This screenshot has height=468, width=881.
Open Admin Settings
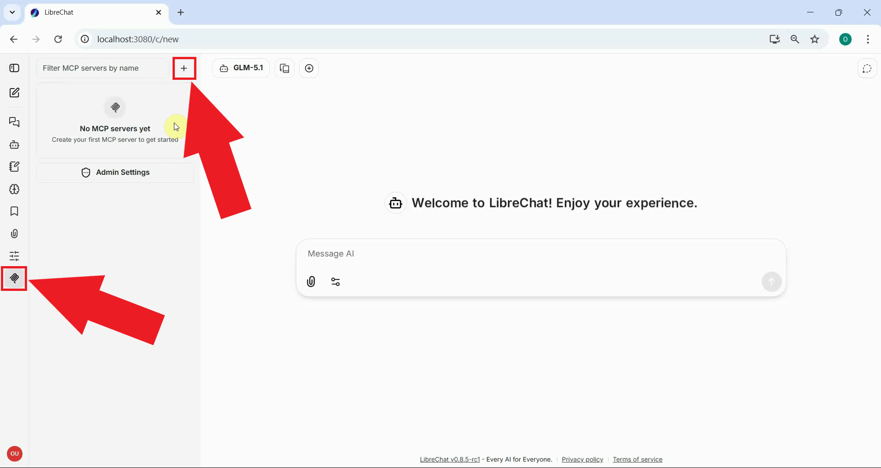coord(115,173)
